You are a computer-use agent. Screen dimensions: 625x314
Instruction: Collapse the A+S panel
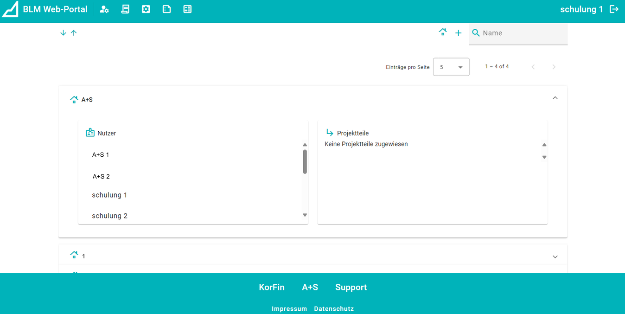(x=555, y=98)
